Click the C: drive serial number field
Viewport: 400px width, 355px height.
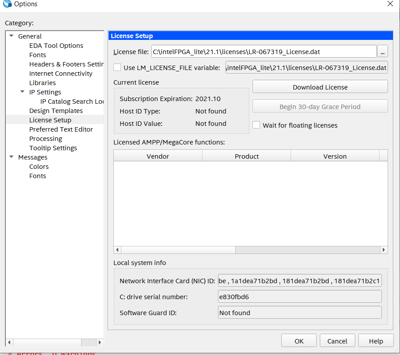(x=300, y=296)
